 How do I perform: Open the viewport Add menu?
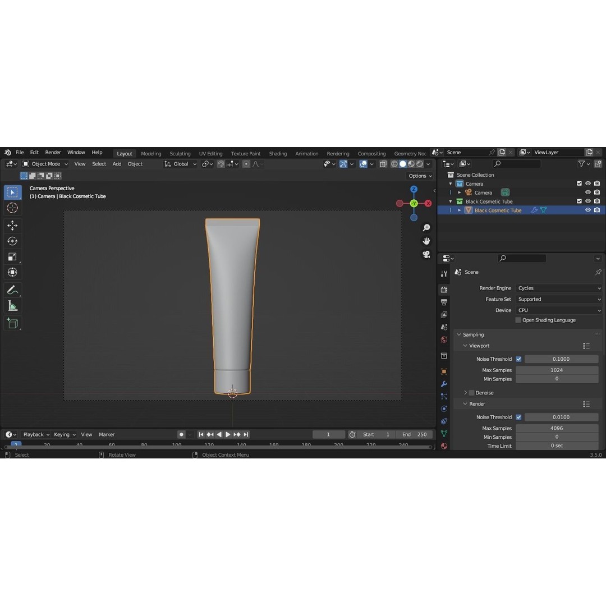[x=117, y=164]
